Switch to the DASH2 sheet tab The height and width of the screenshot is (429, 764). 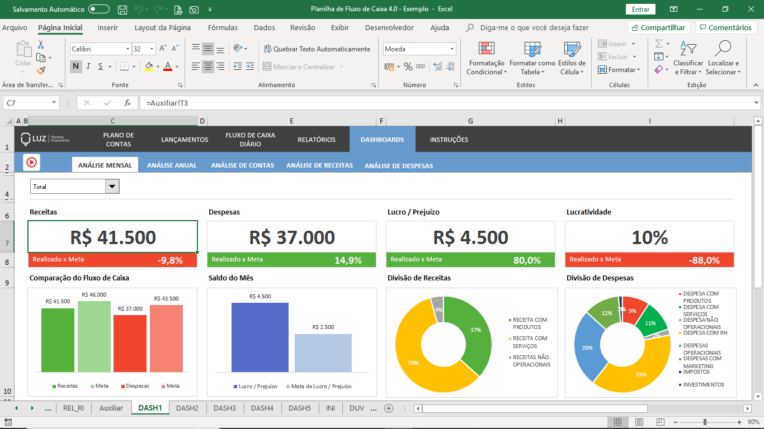click(x=187, y=408)
